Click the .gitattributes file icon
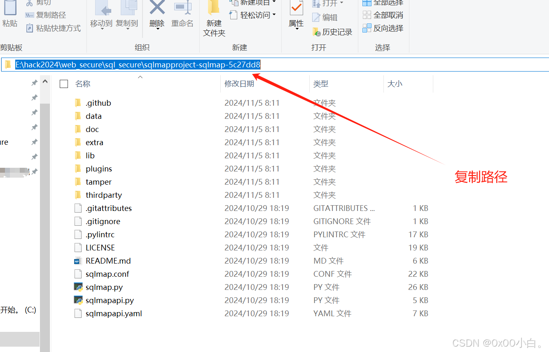 [x=78, y=208]
